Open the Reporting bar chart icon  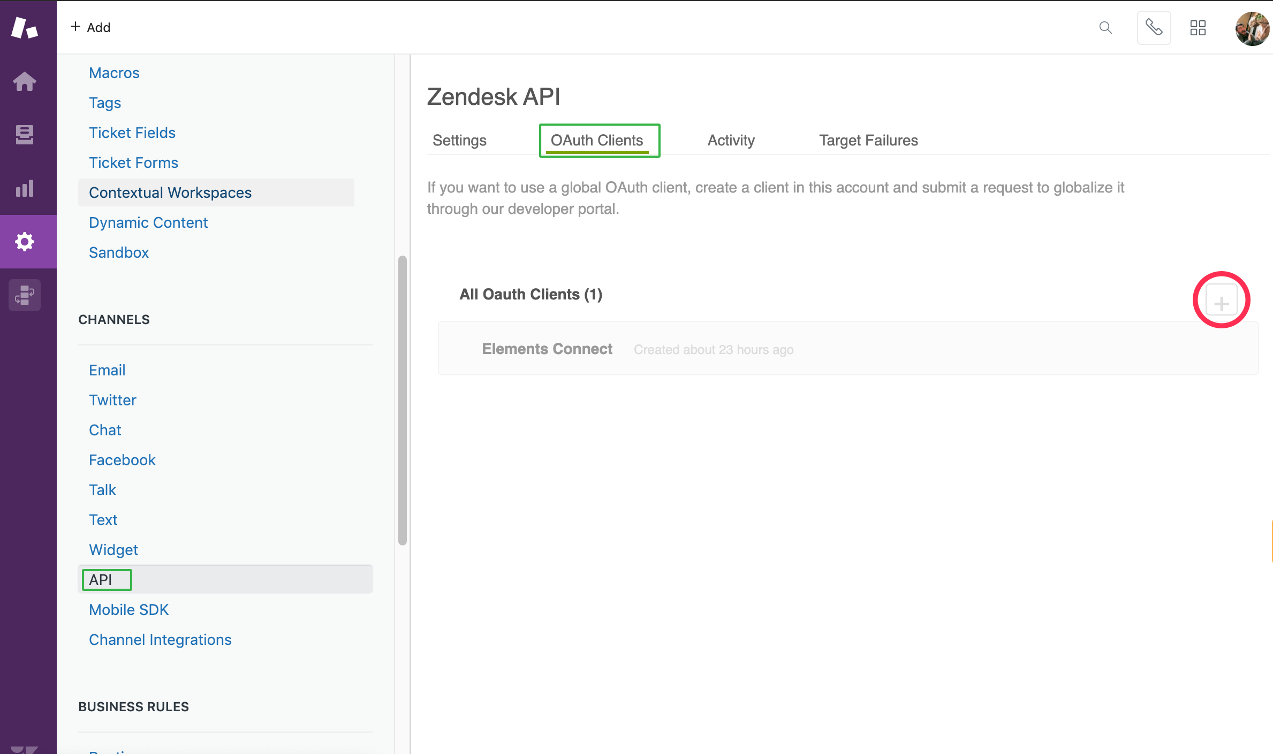(x=25, y=188)
